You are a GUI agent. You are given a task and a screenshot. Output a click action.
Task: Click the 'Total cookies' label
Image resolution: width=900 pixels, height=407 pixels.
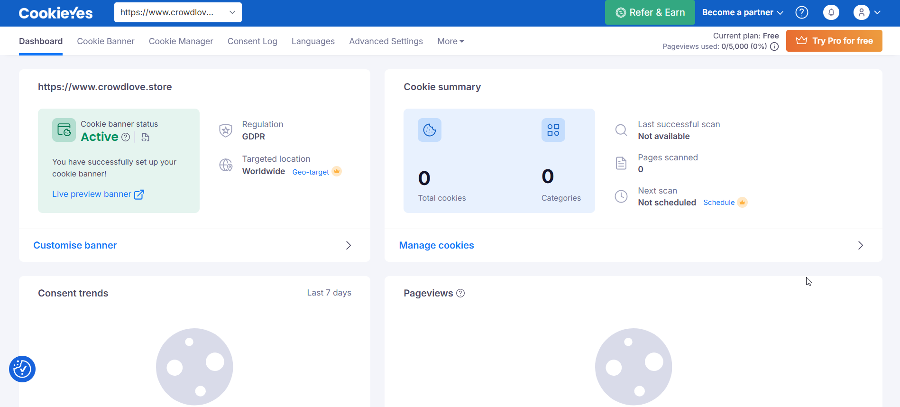pos(442,198)
